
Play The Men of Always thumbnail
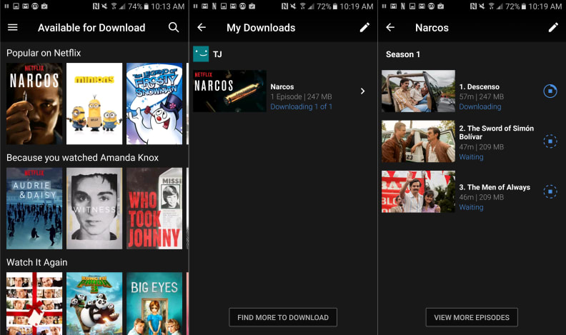418,191
